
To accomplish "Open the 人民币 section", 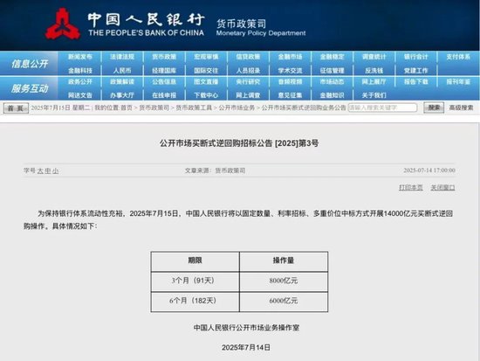I will point(122,71).
